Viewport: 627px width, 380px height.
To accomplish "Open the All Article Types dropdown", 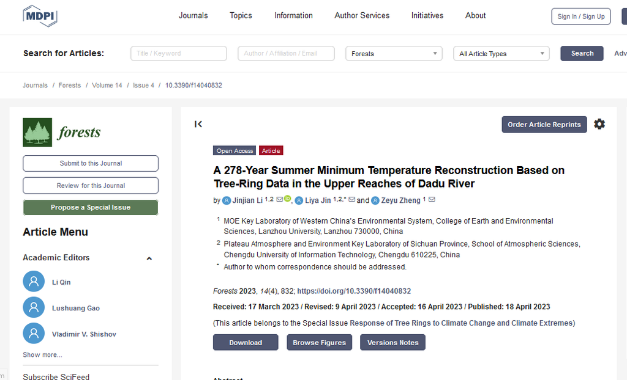I will (501, 54).
